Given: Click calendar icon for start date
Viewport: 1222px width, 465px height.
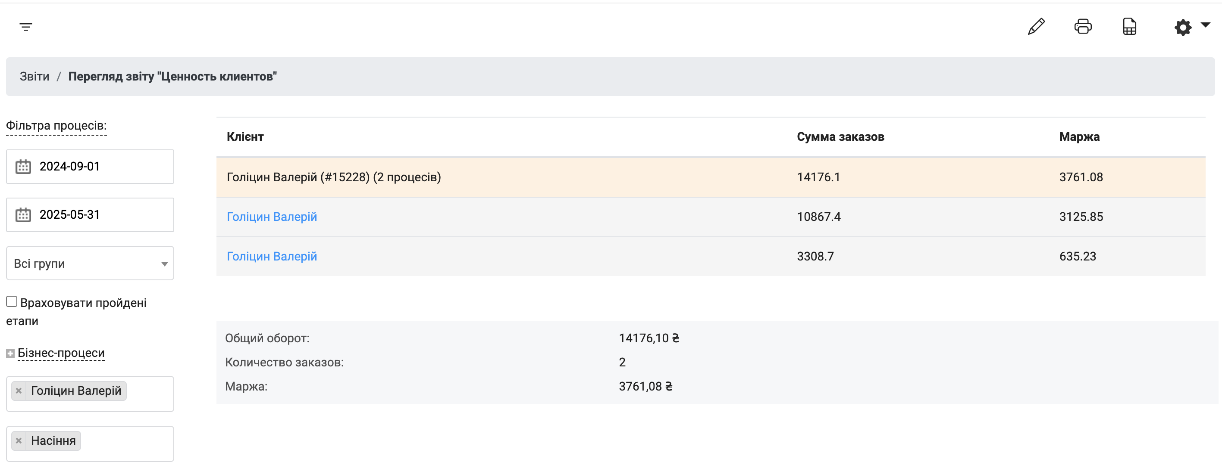Looking at the screenshot, I should (x=23, y=167).
